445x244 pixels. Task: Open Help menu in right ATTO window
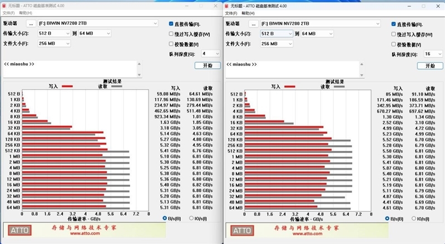(x=248, y=13)
